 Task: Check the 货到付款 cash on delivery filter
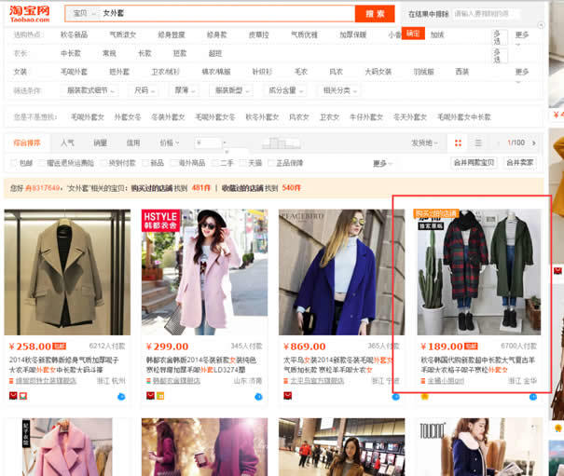point(103,163)
